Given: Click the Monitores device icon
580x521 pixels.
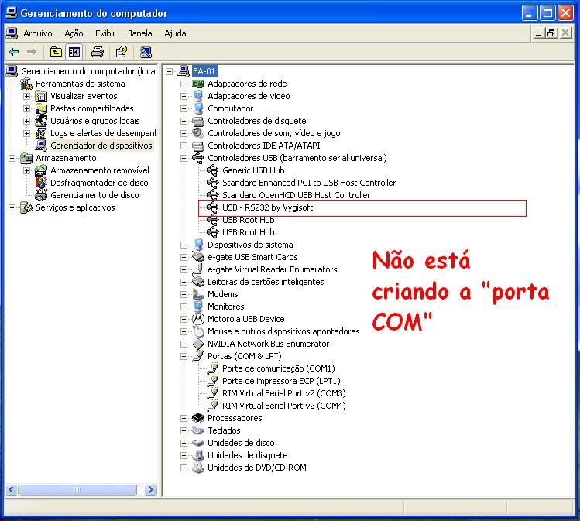Looking at the screenshot, I should 198,307.
